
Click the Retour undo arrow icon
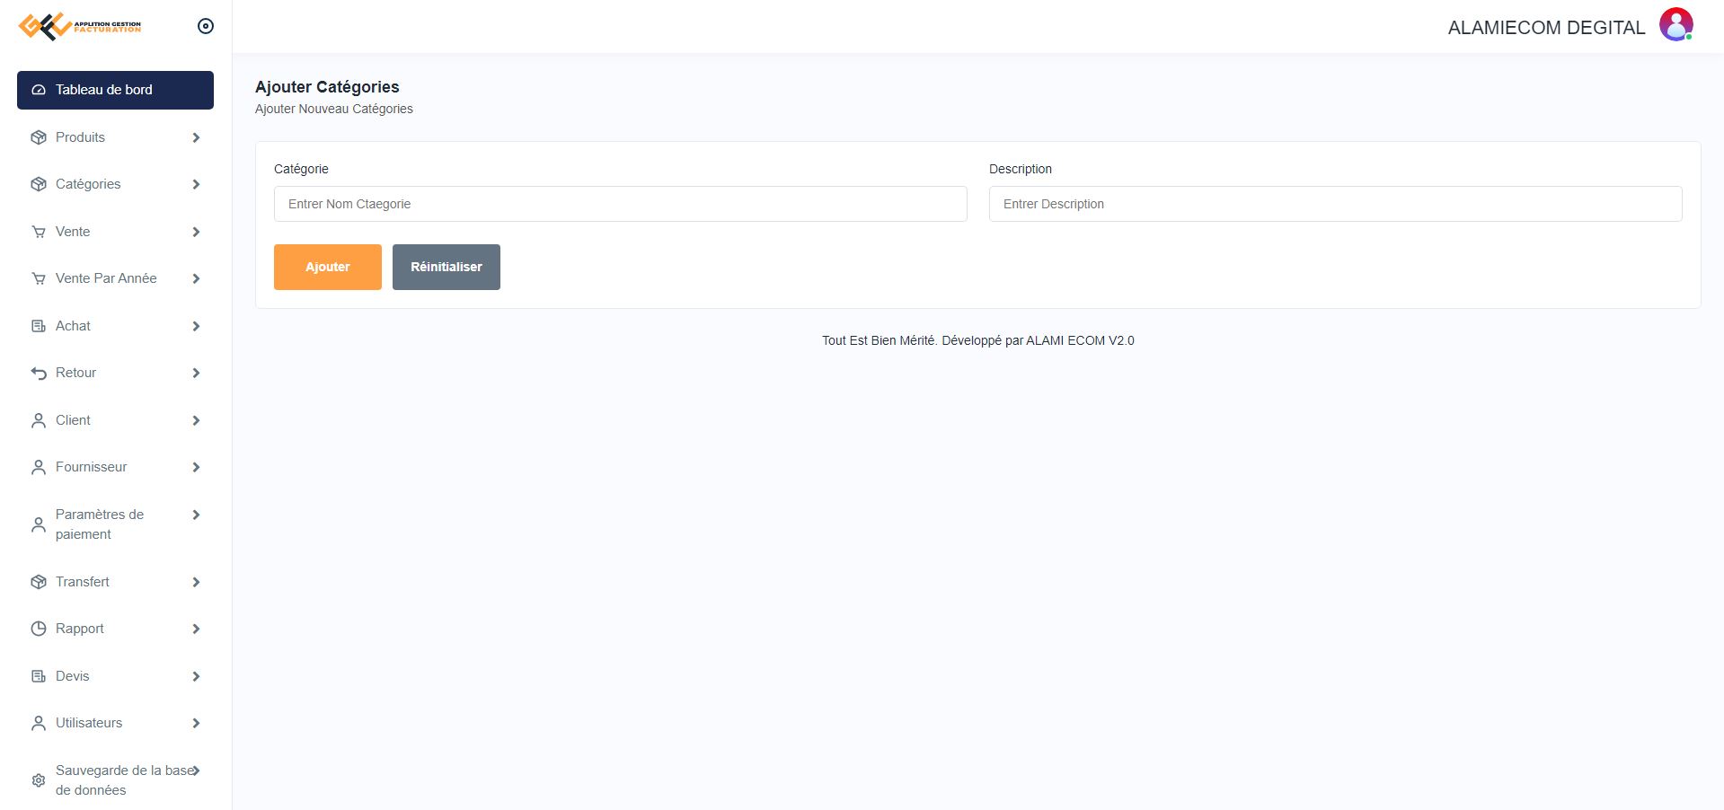click(x=39, y=373)
